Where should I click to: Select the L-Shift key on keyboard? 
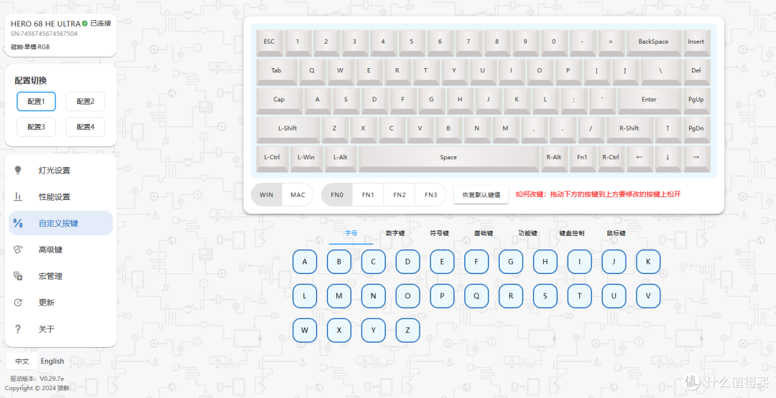click(287, 128)
